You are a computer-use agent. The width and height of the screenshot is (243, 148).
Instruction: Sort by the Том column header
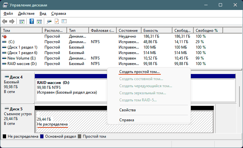pos(22,31)
